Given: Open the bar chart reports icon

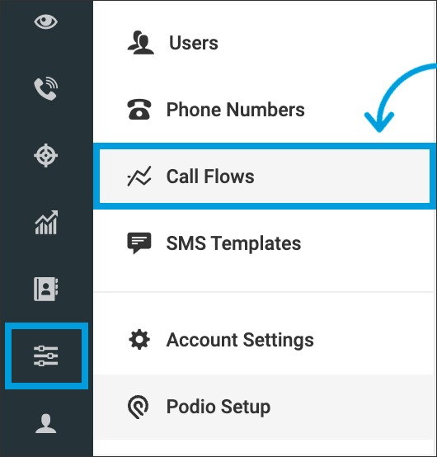Looking at the screenshot, I should click(x=46, y=223).
